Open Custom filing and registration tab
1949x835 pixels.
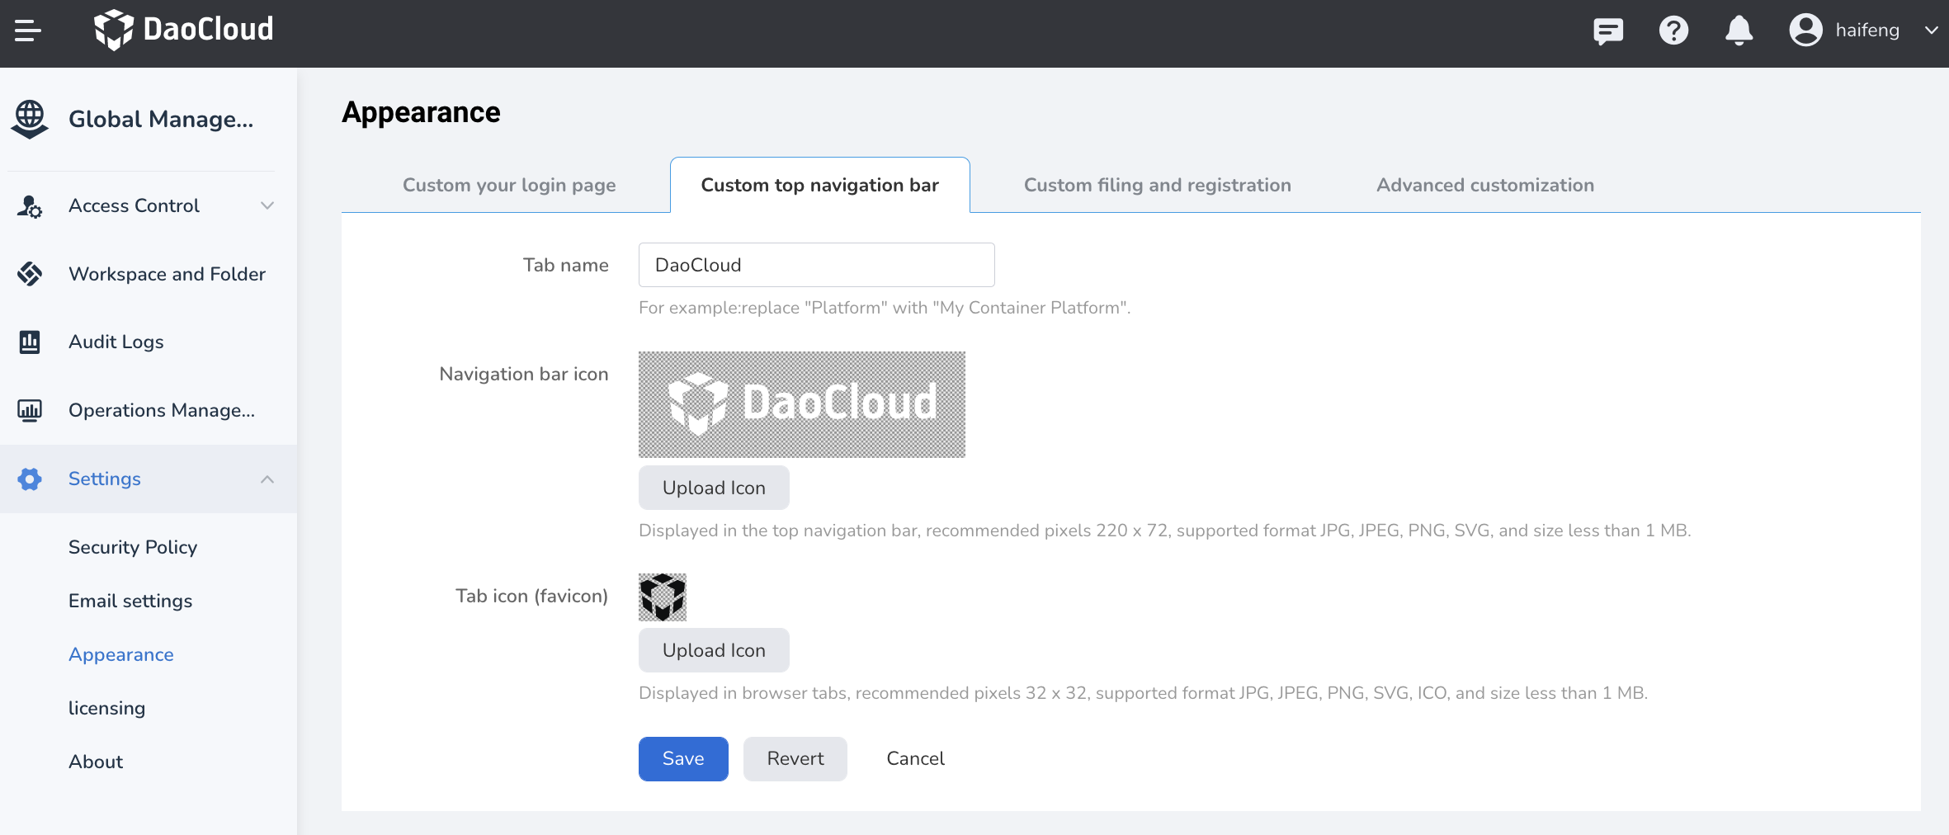point(1158,185)
